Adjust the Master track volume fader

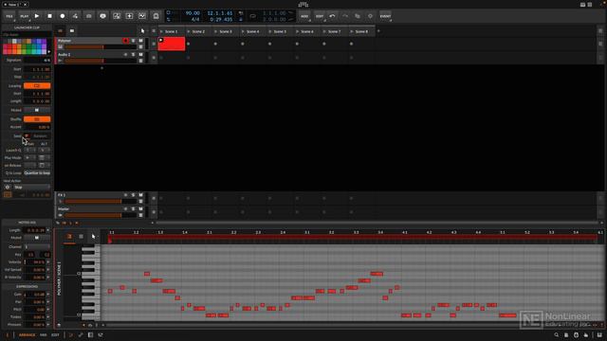101,215
